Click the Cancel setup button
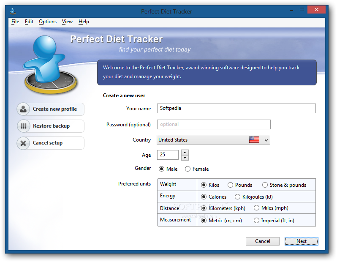The image size is (337, 262). click(x=51, y=143)
